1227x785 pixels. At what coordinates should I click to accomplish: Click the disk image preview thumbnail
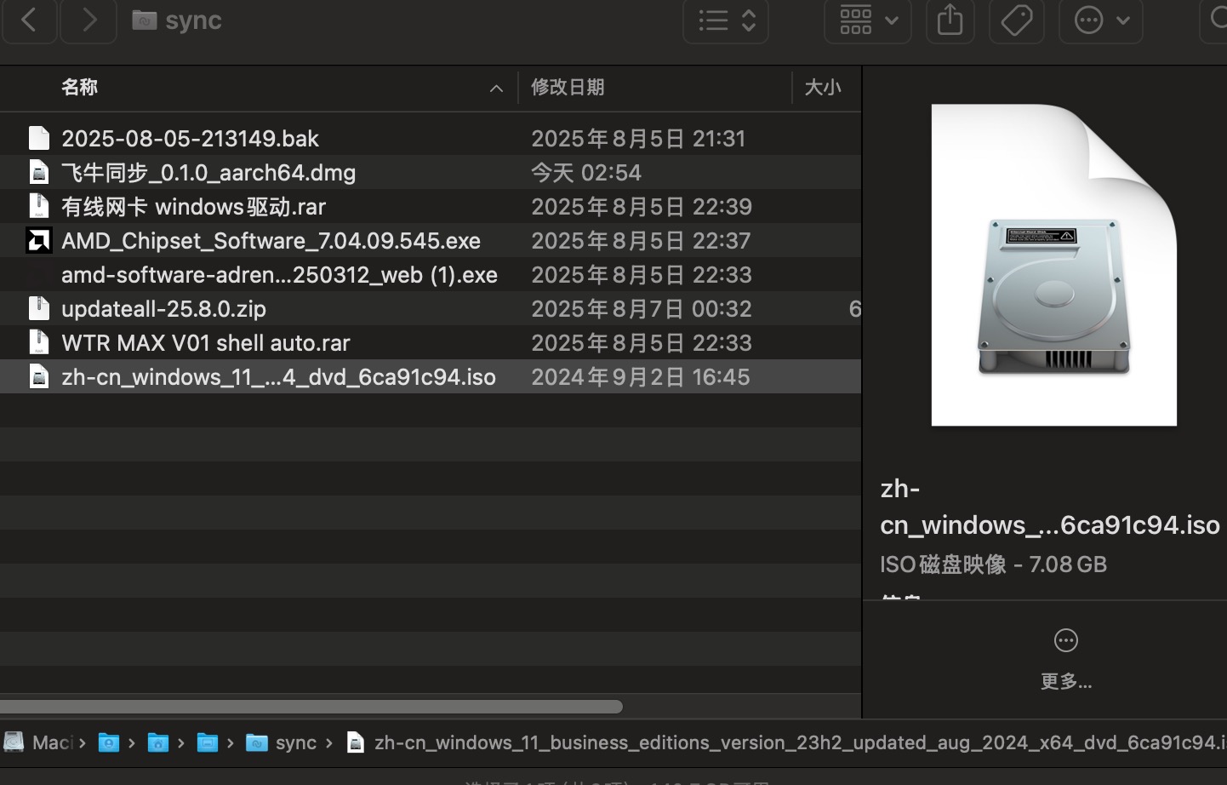click(1054, 265)
